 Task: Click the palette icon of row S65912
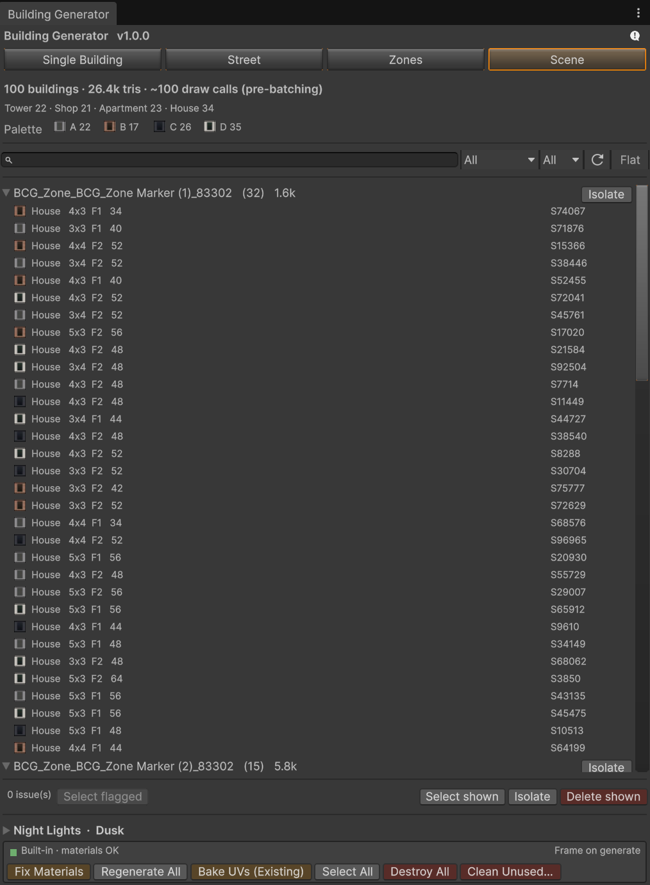[x=20, y=609]
